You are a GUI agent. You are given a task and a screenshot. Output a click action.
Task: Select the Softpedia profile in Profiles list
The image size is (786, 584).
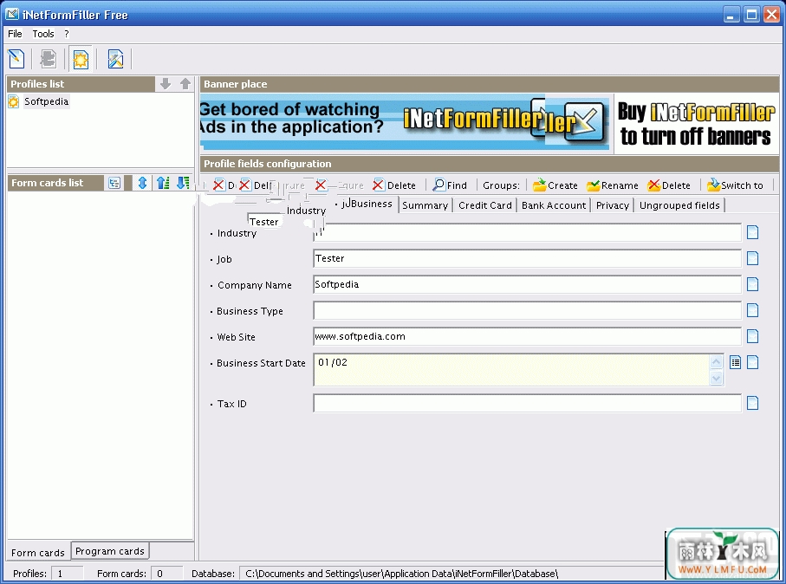click(x=46, y=101)
